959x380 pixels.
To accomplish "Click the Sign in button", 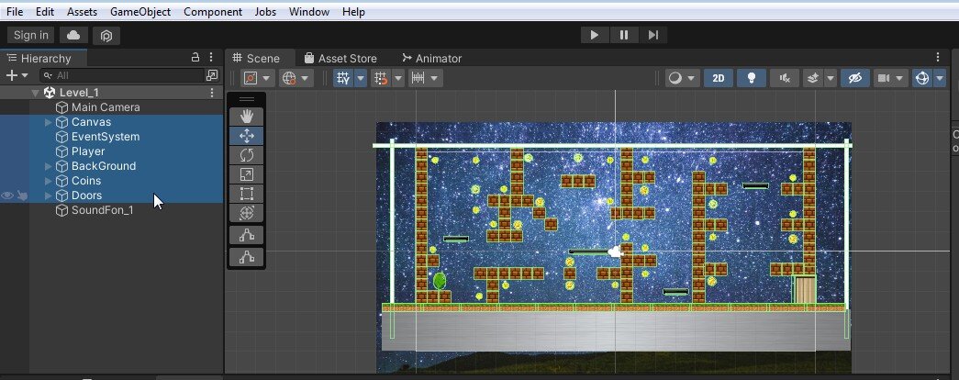I will point(30,36).
